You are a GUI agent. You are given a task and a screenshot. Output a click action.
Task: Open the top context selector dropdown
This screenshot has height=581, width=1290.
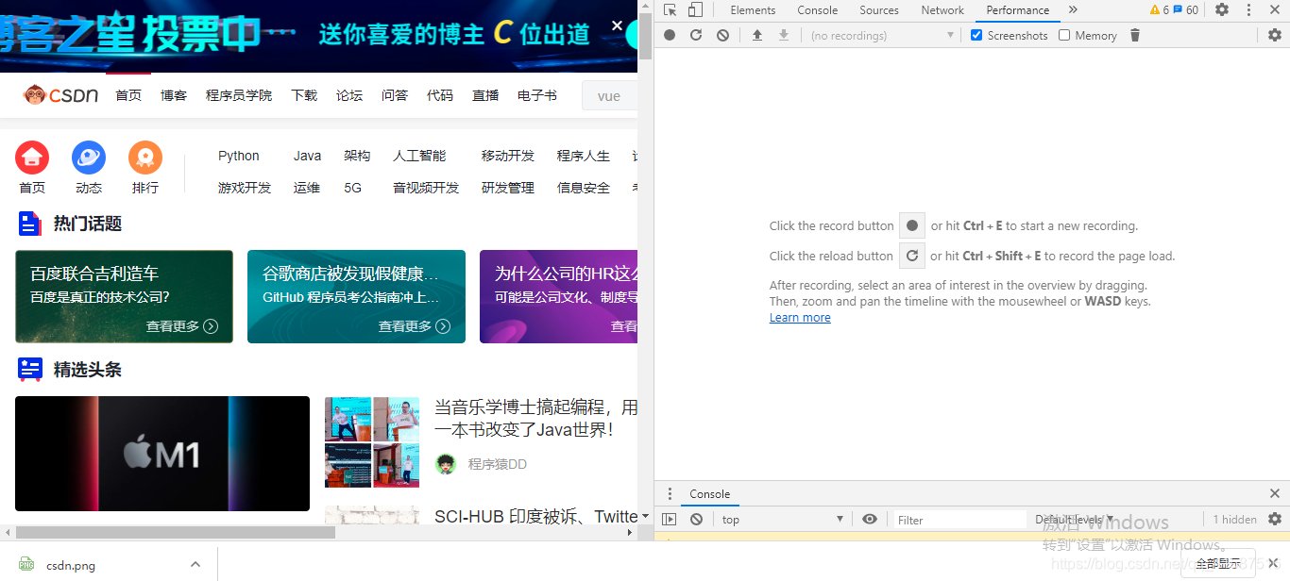(x=782, y=520)
